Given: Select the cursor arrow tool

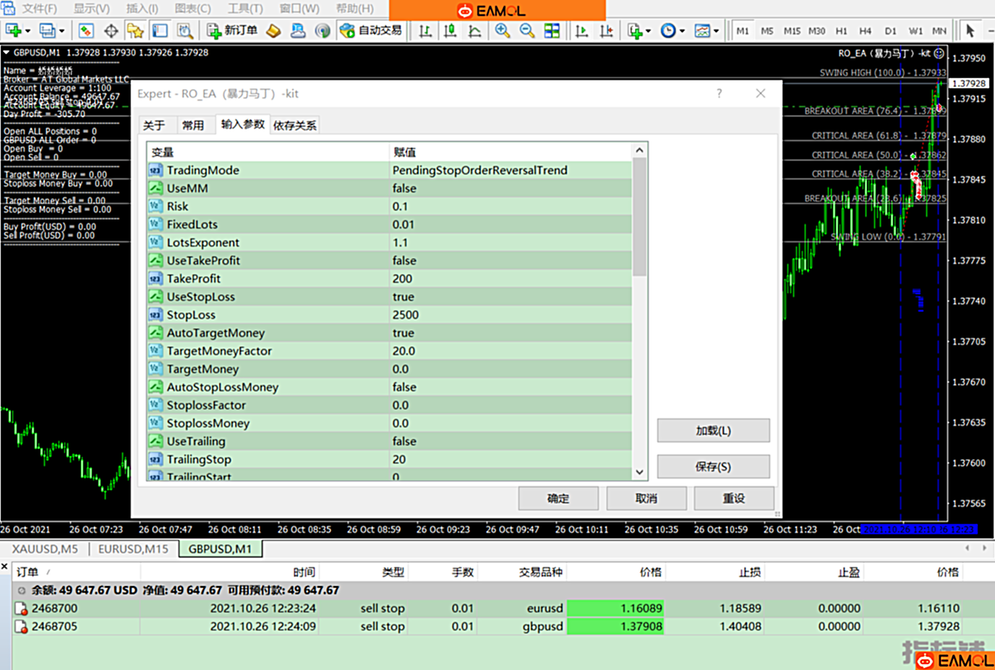Looking at the screenshot, I should [970, 30].
